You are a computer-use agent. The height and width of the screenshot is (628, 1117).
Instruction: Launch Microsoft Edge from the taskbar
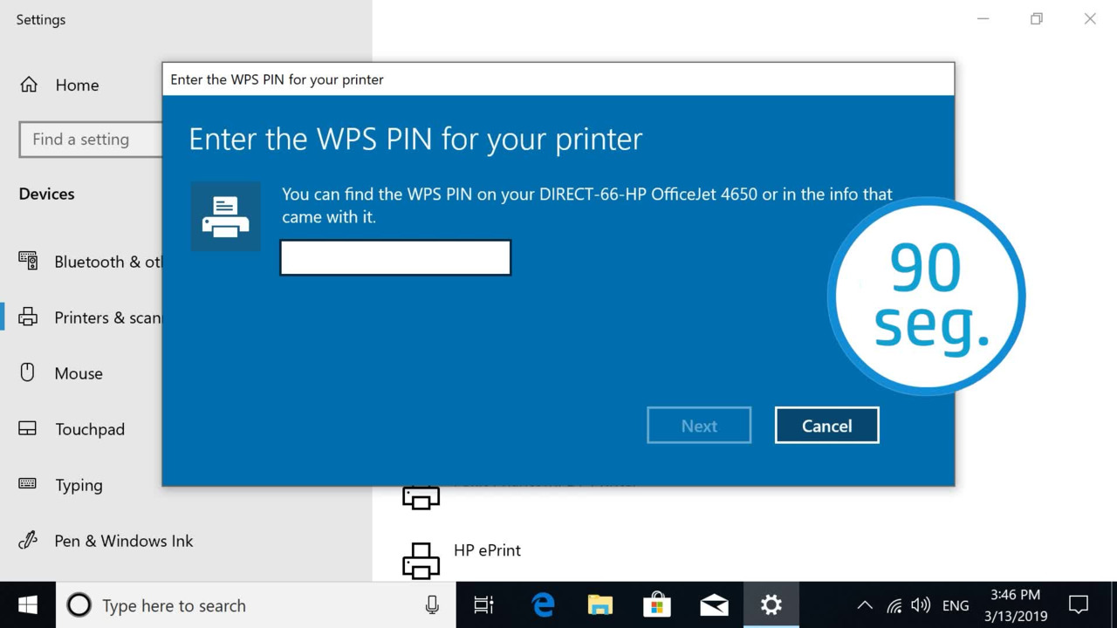(x=542, y=604)
